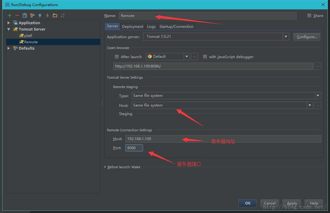Expand the Defaults tree node
The height and width of the screenshot is (213, 330).
(x=9, y=48)
